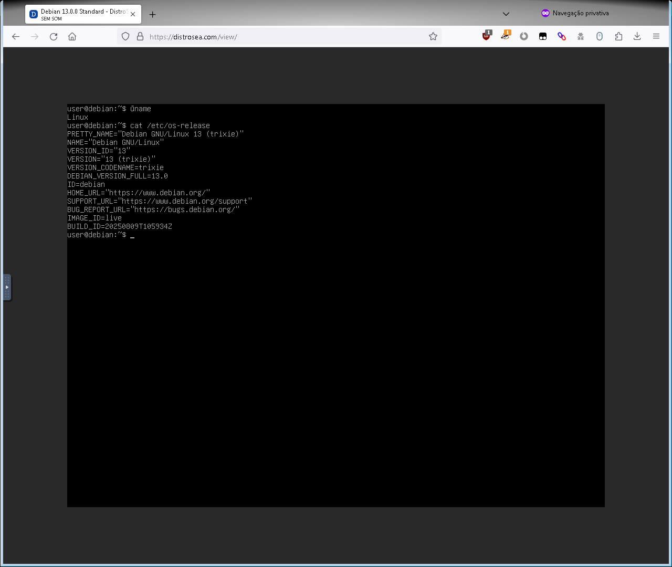Open a new tab
Viewport: 672px width, 567px height.
click(153, 15)
